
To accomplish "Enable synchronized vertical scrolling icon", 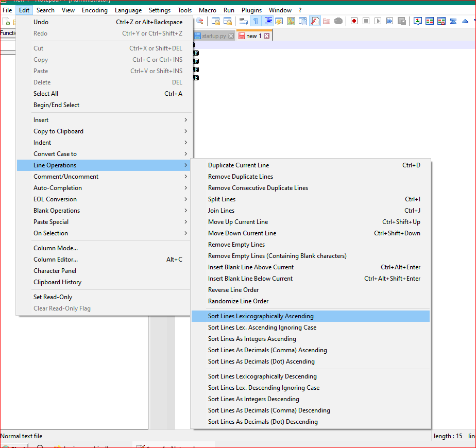I will [x=216, y=21].
